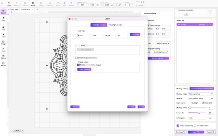The image size is (218, 136).
Task: Click the Dotting time input field
Action: coord(197,118)
